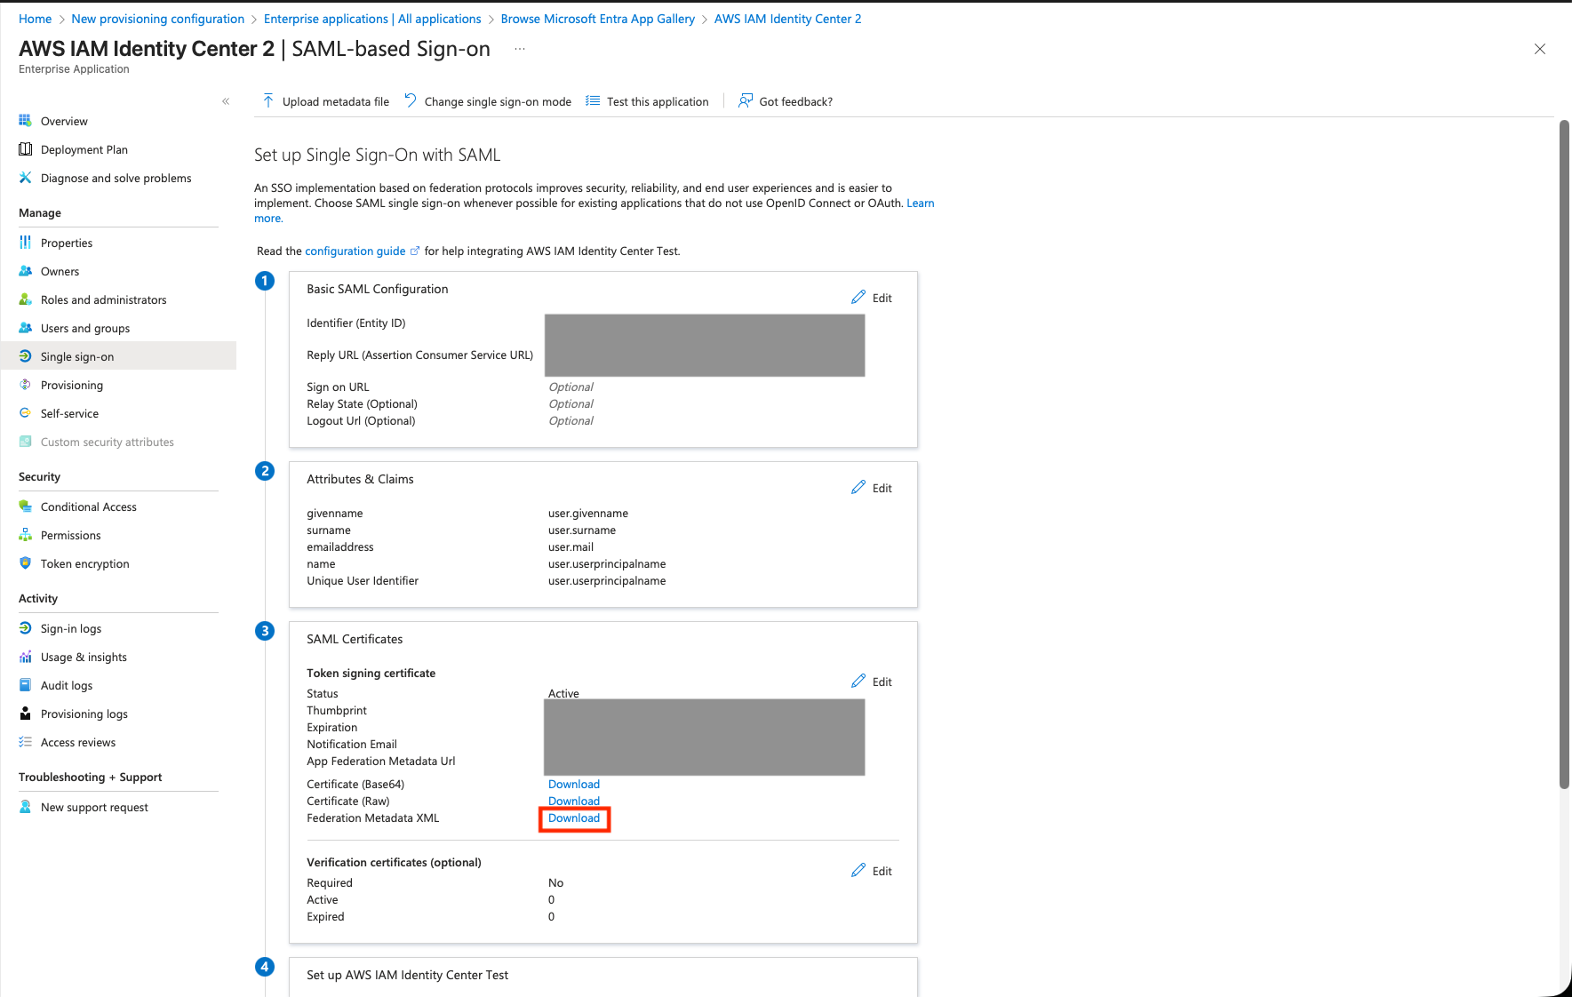This screenshot has height=997, width=1572.
Task: Open Usage & insights chart icon
Action: click(x=25, y=657)
